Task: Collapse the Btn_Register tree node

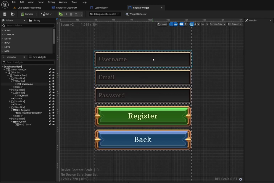Action: (x=12, y=110)
